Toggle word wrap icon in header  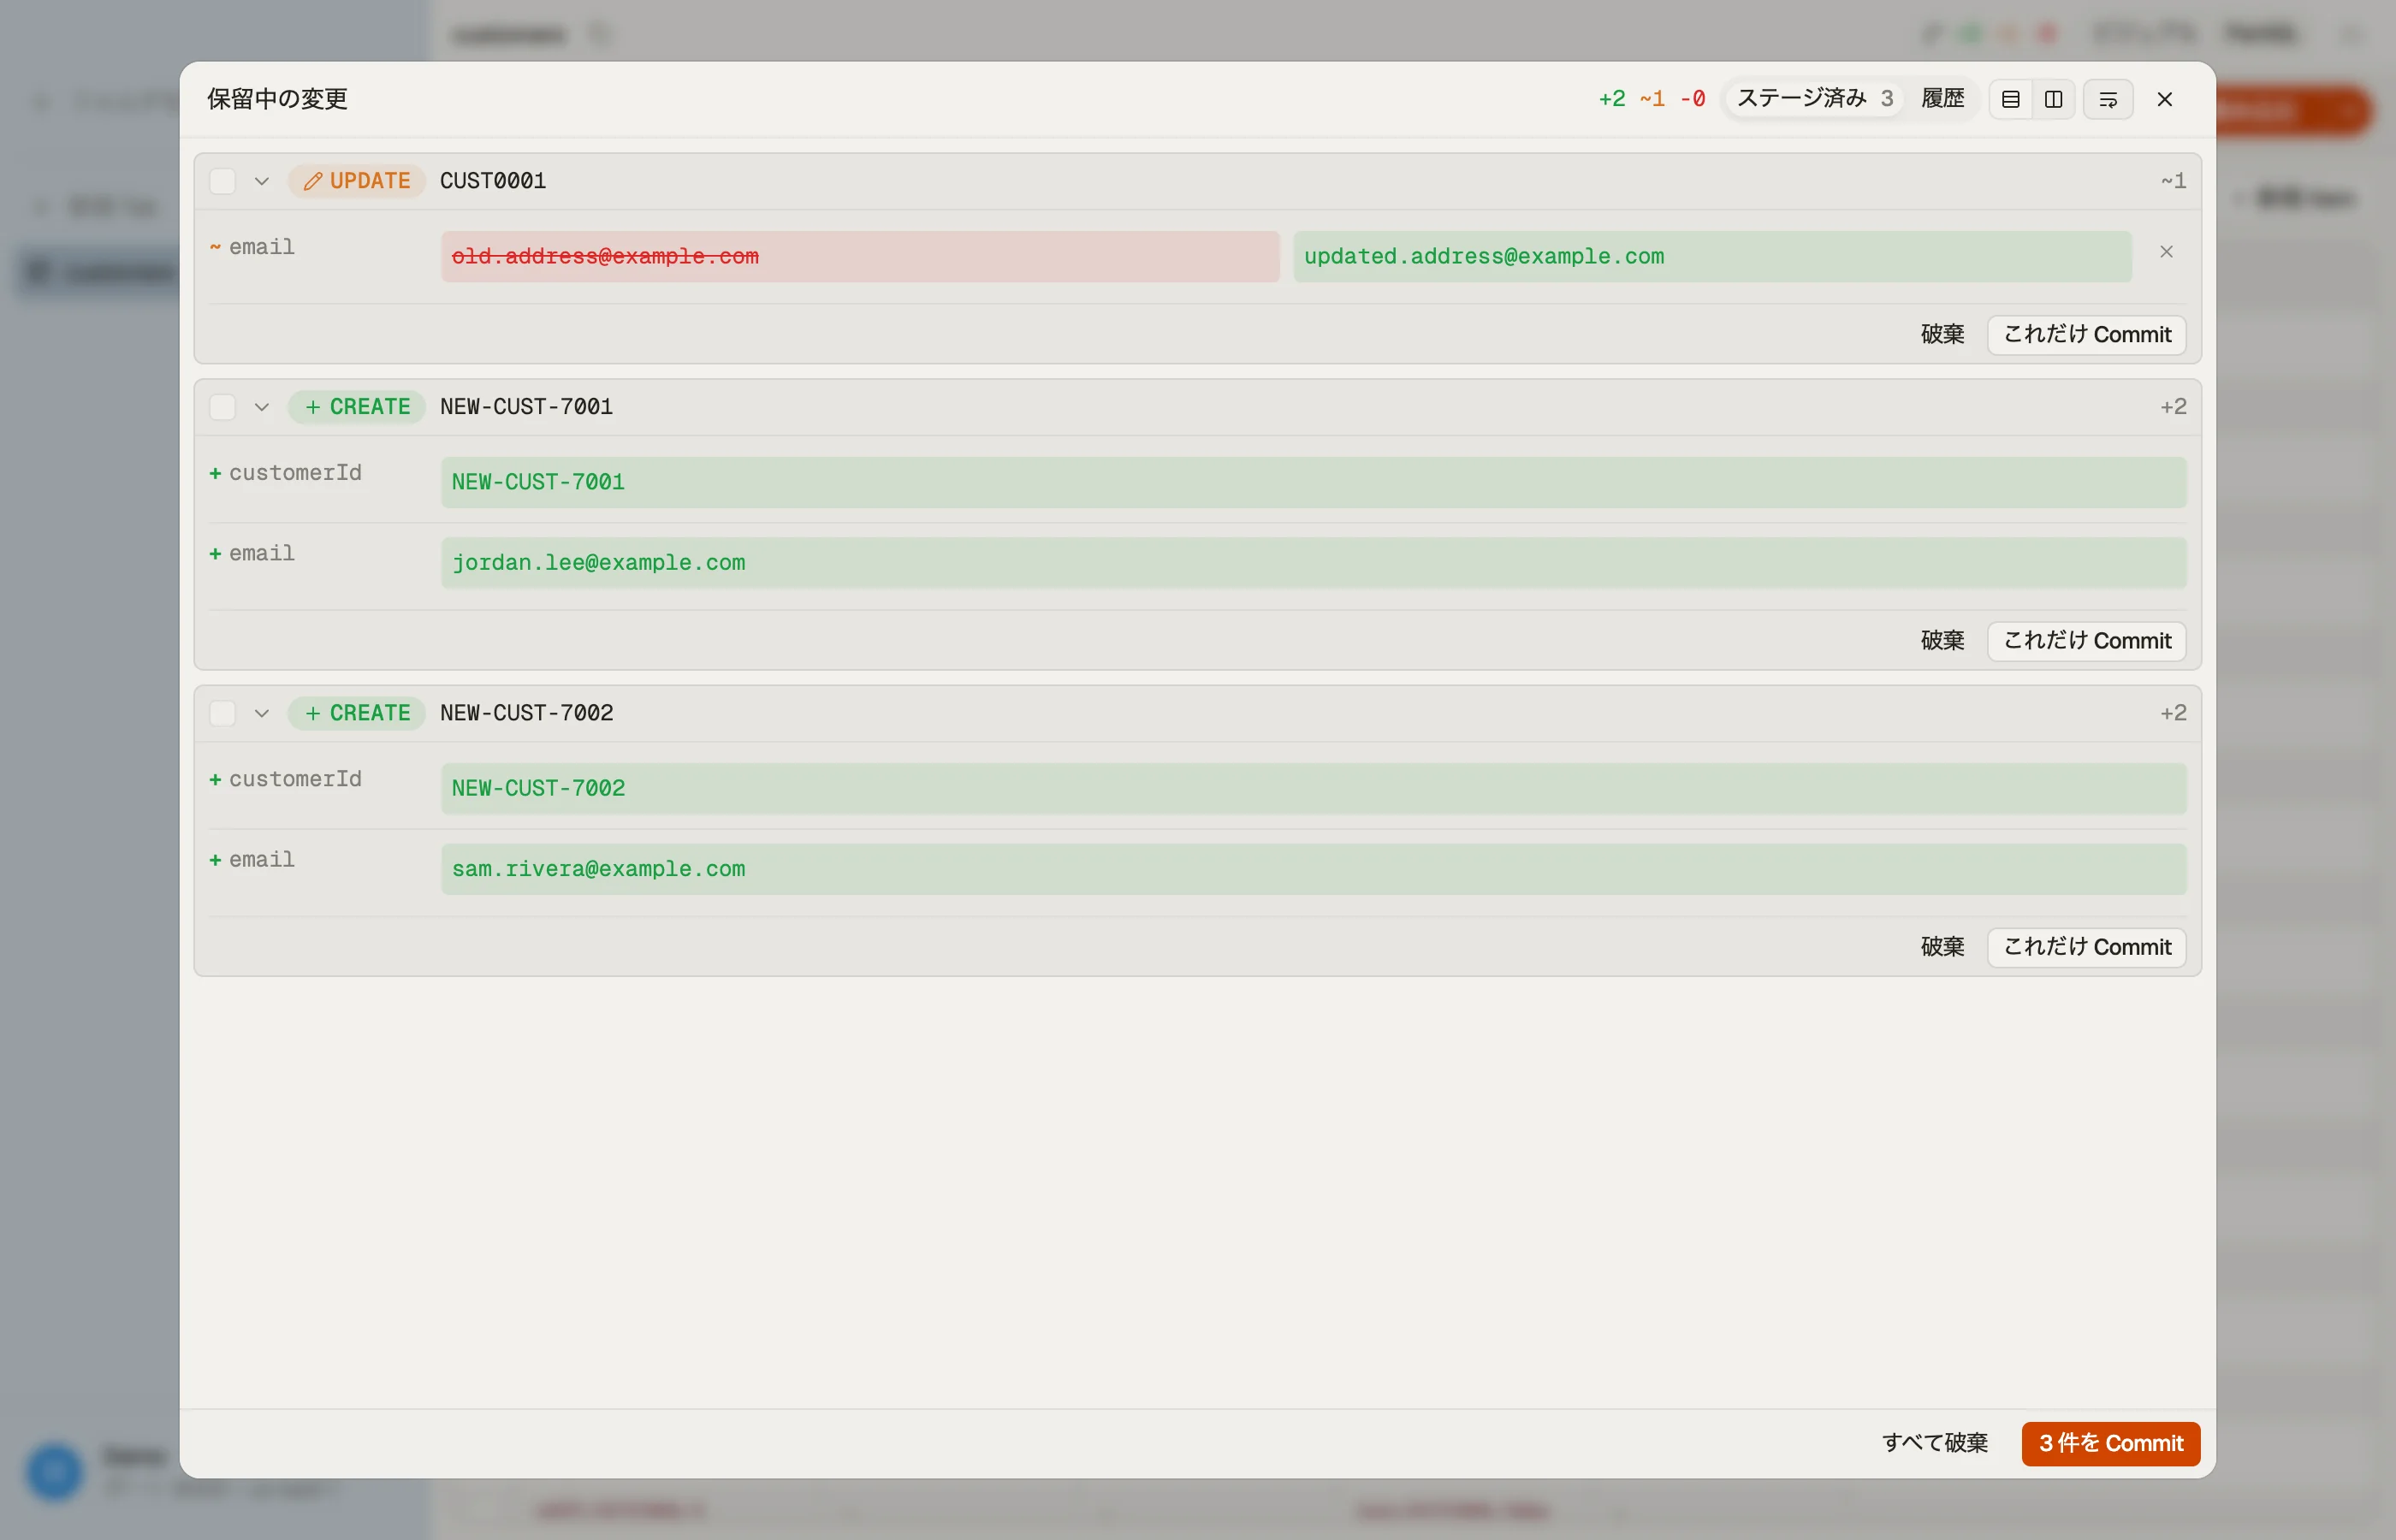click(2108, 99)
